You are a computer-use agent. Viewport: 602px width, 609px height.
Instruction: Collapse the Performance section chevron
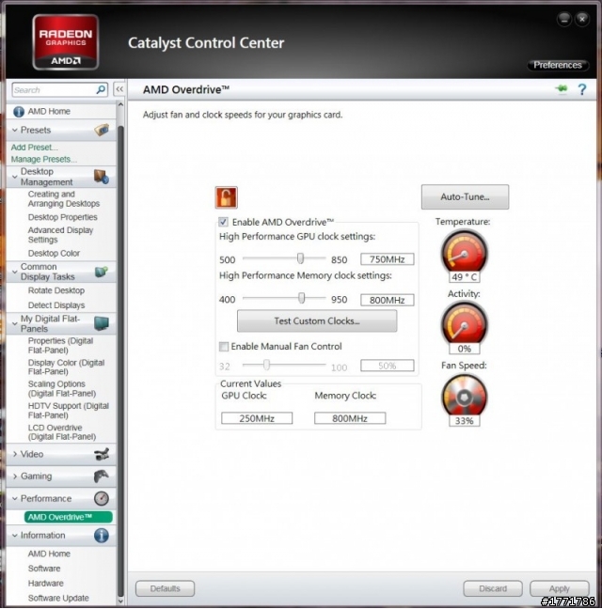[15, 499]
